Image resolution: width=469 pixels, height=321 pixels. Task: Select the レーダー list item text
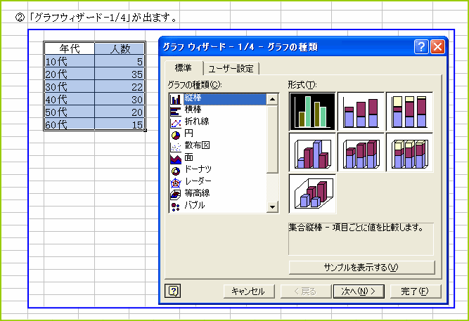pyautogui.click(x=198, y=181)
